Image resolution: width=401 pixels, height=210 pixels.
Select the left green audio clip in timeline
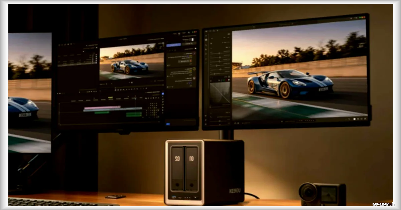coord(102,113)
